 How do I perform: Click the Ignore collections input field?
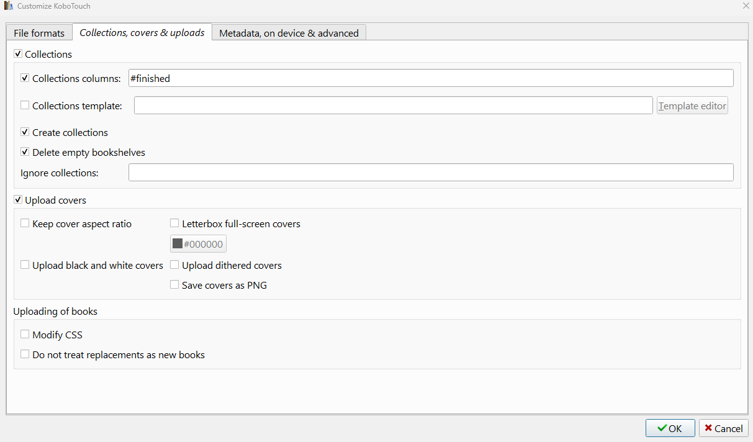tap(431, 173)
